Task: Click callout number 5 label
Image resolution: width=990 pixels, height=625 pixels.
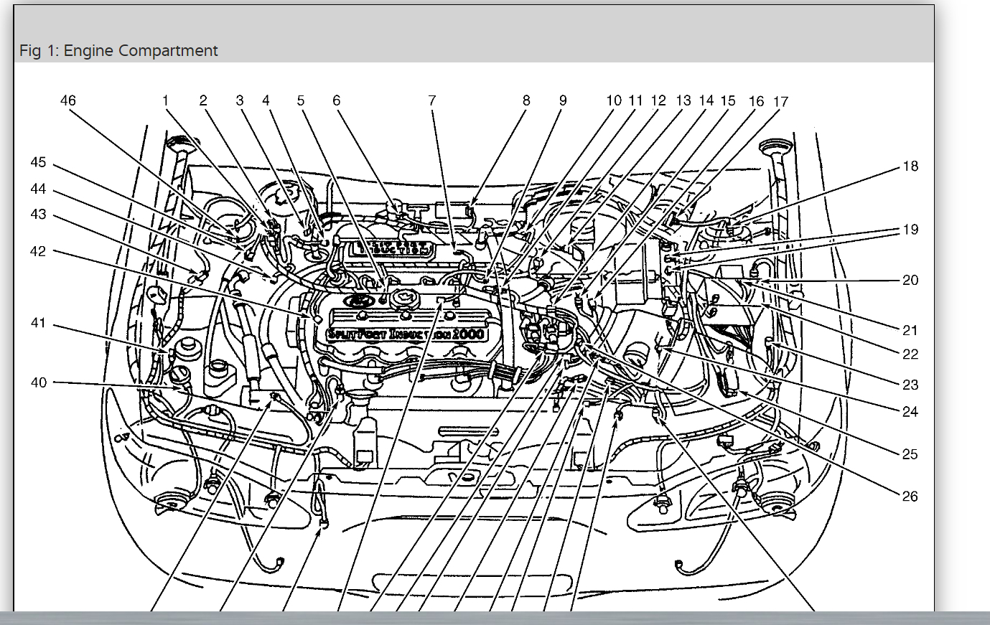Action: pos(301,100)
